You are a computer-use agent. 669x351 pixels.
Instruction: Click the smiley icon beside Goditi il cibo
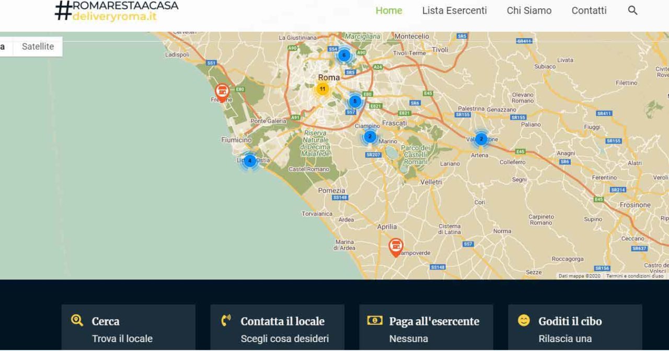coord(524,321)
